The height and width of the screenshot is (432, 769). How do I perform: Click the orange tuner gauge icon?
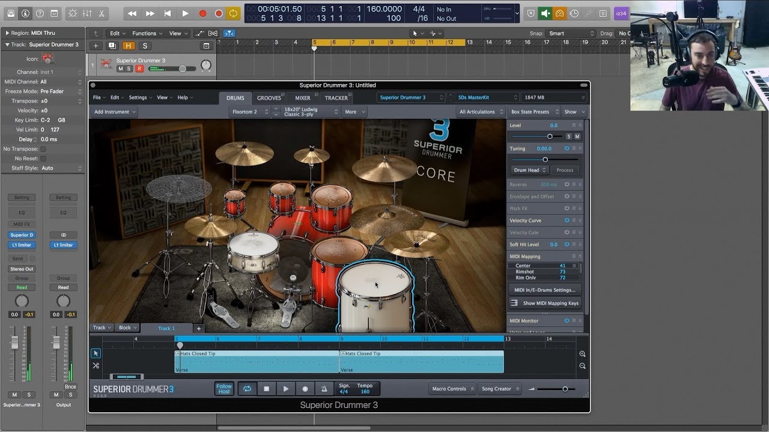(560, 13)
